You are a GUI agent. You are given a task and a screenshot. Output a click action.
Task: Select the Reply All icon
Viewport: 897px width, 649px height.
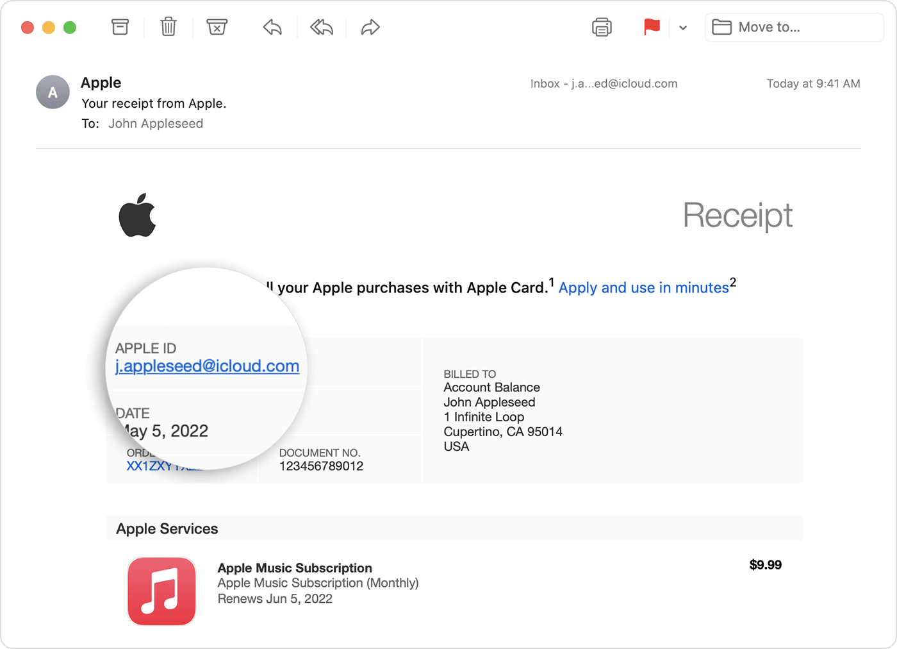click(320, 27)
